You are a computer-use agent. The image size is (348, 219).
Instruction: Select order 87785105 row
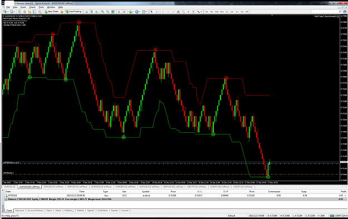coord(175,196)
